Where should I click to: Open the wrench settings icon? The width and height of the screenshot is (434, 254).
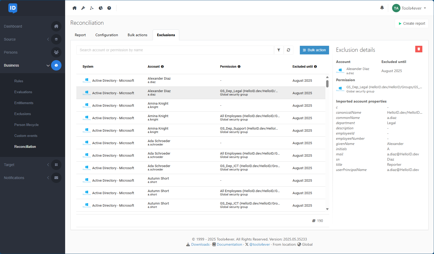coord(83,8)
